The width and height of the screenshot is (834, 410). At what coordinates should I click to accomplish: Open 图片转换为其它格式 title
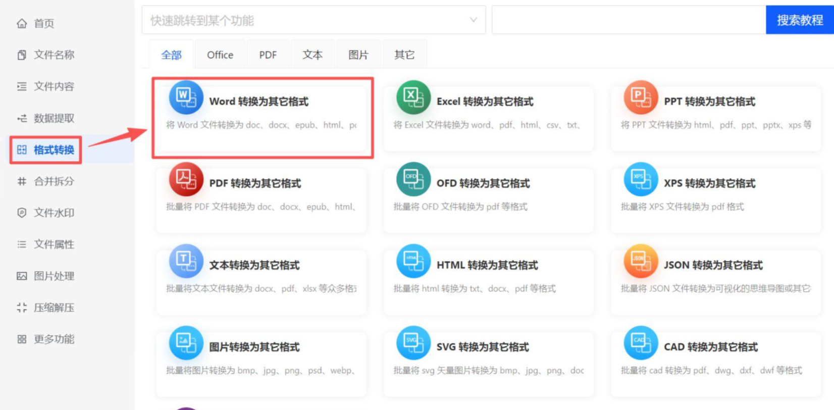(x=254, y=347)
